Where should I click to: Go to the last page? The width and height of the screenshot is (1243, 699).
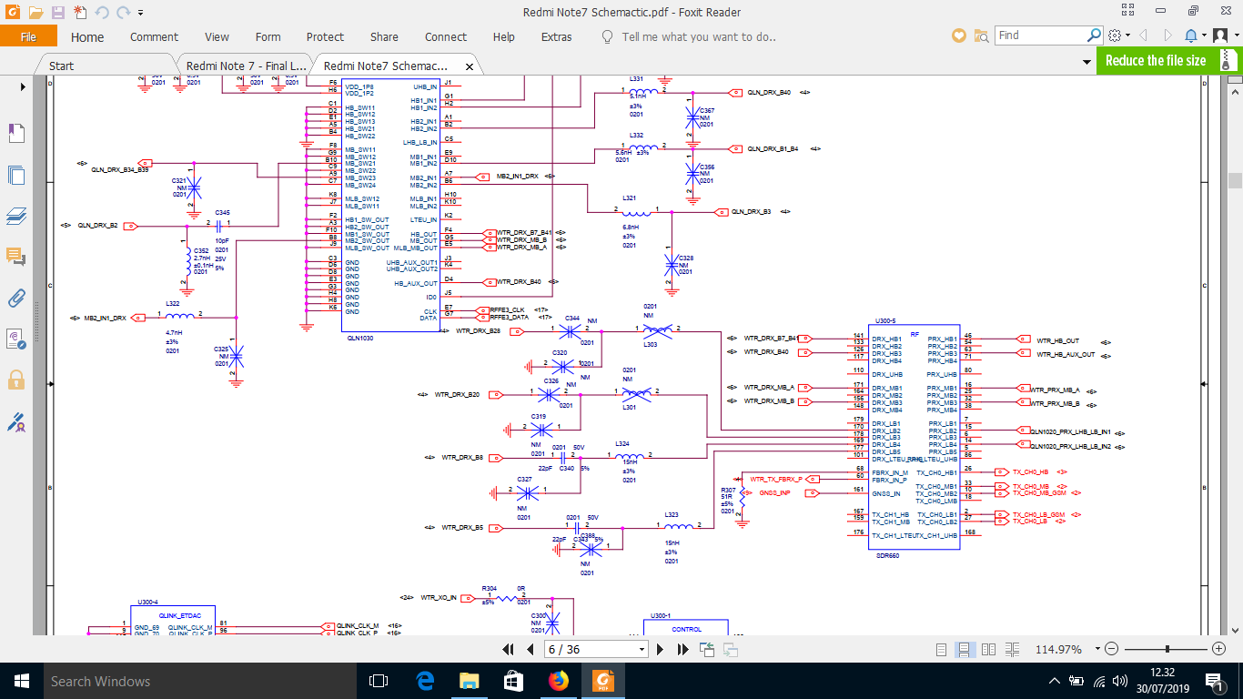[682, 649]
